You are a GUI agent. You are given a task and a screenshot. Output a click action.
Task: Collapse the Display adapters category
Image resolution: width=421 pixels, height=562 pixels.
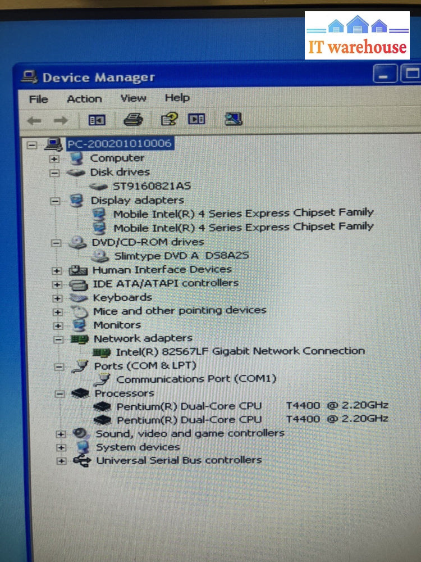(x=55, y=201)
